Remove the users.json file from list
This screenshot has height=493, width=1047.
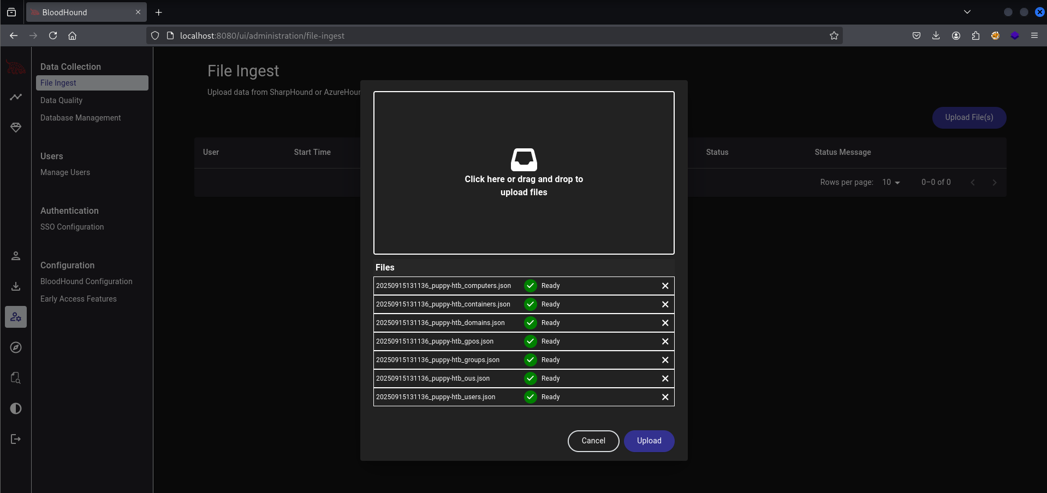pos(665,397)
